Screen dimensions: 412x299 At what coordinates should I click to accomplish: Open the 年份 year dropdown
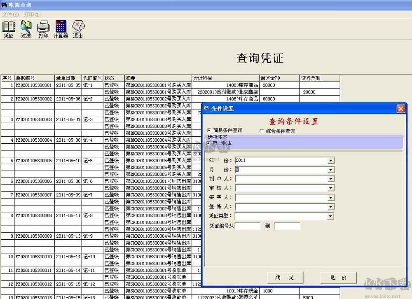point(332,160)
